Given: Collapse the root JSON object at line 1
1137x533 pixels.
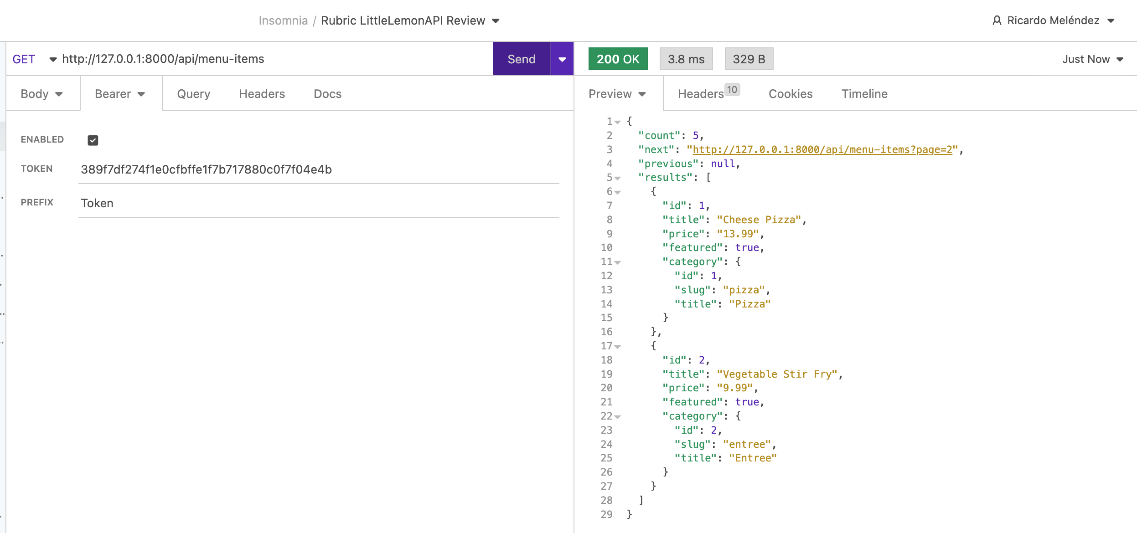Looking at the screenshot, I should coord(618,122).
